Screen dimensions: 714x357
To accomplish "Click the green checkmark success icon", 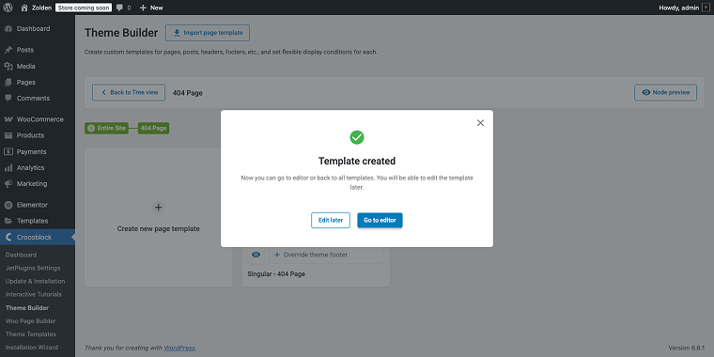I will (357, 137).
